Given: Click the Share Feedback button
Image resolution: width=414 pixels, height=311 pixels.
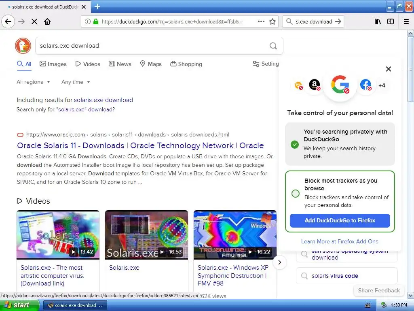Looking at the screenshot, I should (379, 290).
